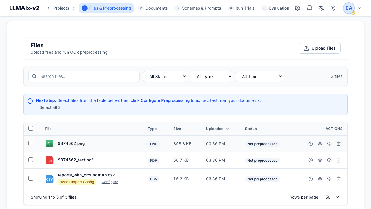Click the LLMAIx-v2 logo
The width and height of the screenshot is (371, 209).
click(x=24, y=8)
